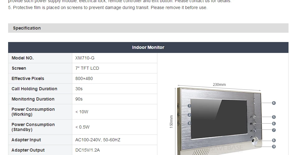This screenshot has height=155, width=296.
Task: Select the XM710-G model value
Action: pyautogui.click(x=85, y=58)
